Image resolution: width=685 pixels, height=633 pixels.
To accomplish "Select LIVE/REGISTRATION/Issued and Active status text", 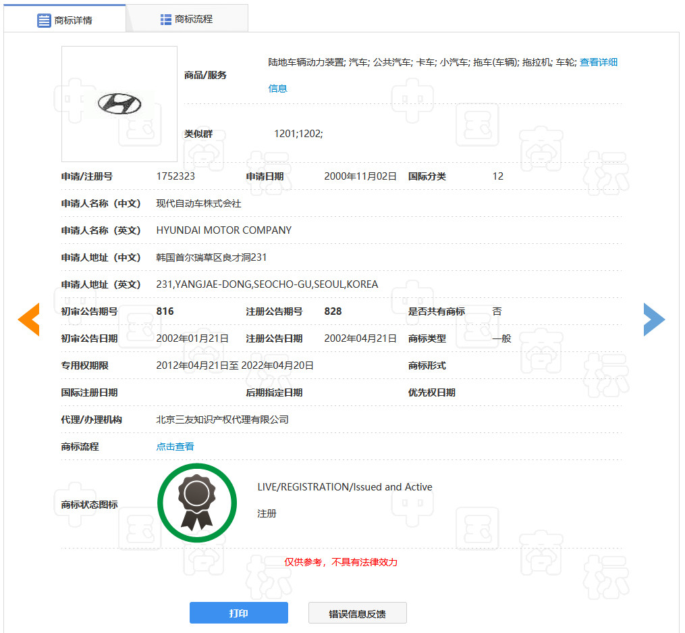I will pos(345,487).
